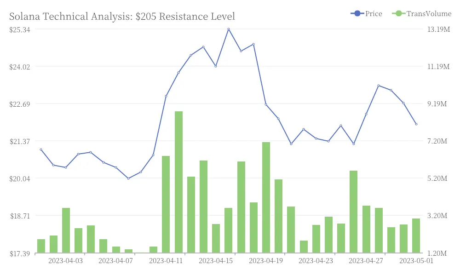
Task: Click the first price data point
Action: [41, 149]
